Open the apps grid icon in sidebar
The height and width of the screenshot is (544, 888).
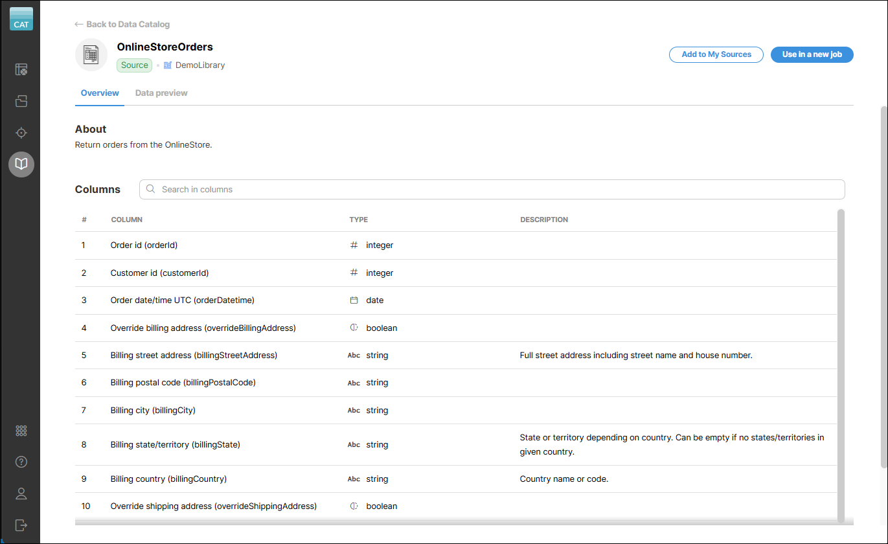21,431
